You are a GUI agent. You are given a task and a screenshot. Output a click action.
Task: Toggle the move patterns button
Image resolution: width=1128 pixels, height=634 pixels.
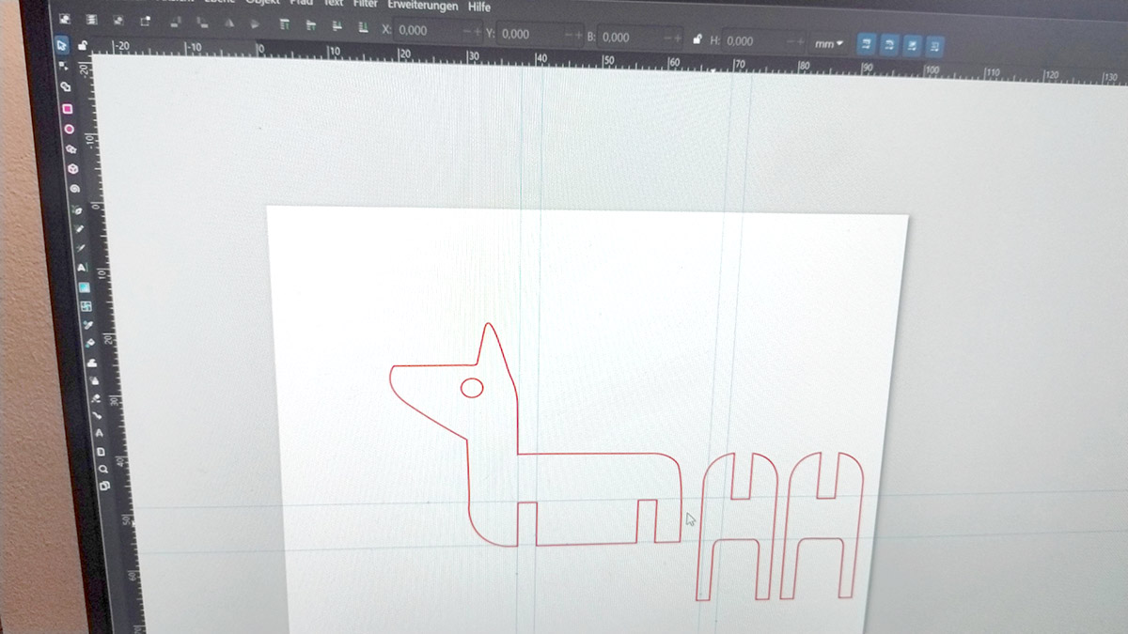(x=935, y=45)
